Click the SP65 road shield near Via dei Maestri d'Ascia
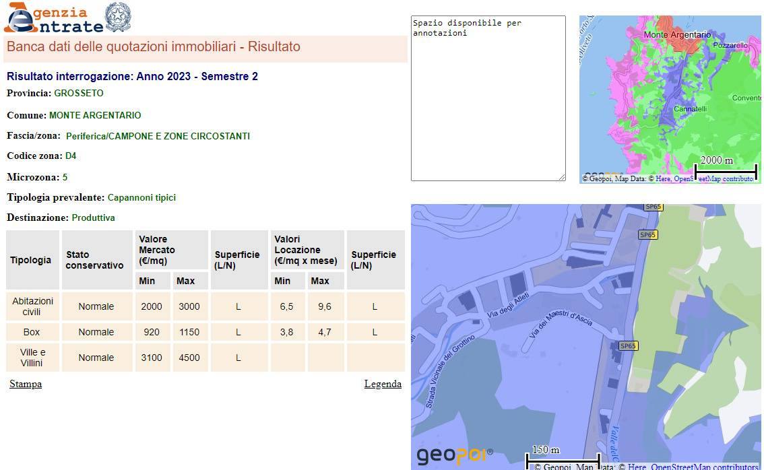Screen dimensions: 764x470 [628, 346]
